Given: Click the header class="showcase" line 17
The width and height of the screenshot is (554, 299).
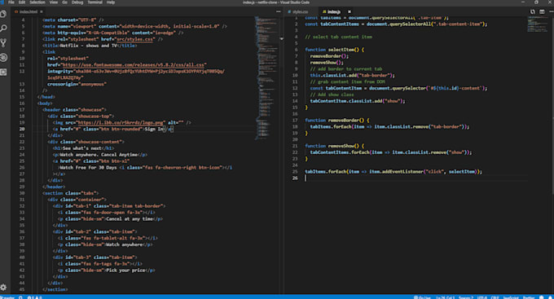Looking at the screenshot, I should 74,110.
